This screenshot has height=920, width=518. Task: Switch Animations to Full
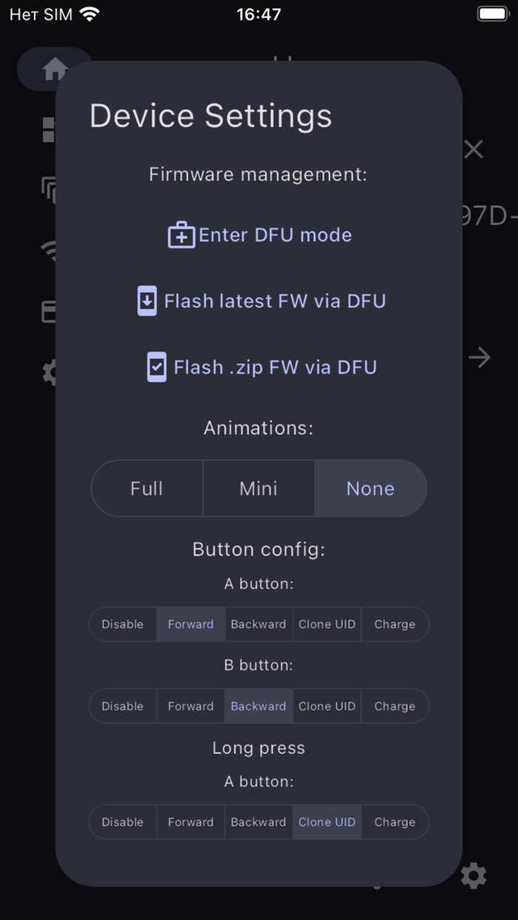(147, 488)
